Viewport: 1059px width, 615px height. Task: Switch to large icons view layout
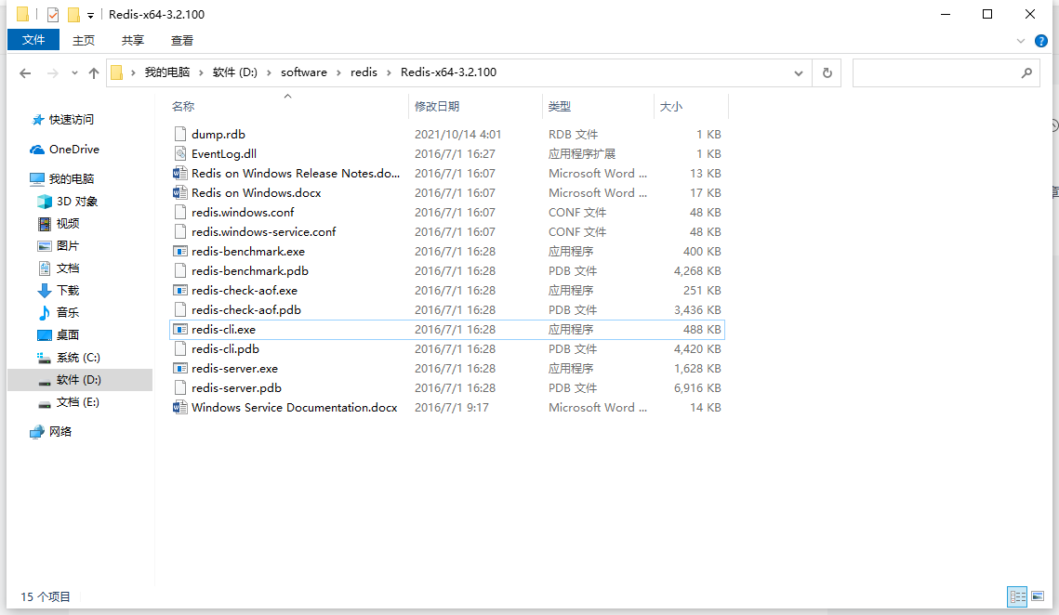click(1038, 596)
